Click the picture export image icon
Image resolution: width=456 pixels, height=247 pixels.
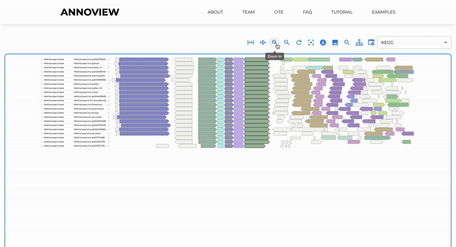point(335,42)
